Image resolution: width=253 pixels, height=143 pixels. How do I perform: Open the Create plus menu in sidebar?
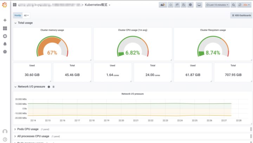pyautogui.click(x=5, y=20)
